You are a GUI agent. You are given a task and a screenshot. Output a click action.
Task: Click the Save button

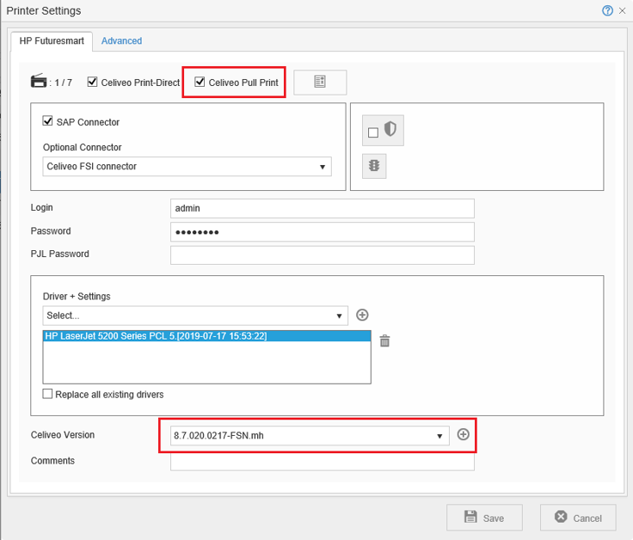484,518
